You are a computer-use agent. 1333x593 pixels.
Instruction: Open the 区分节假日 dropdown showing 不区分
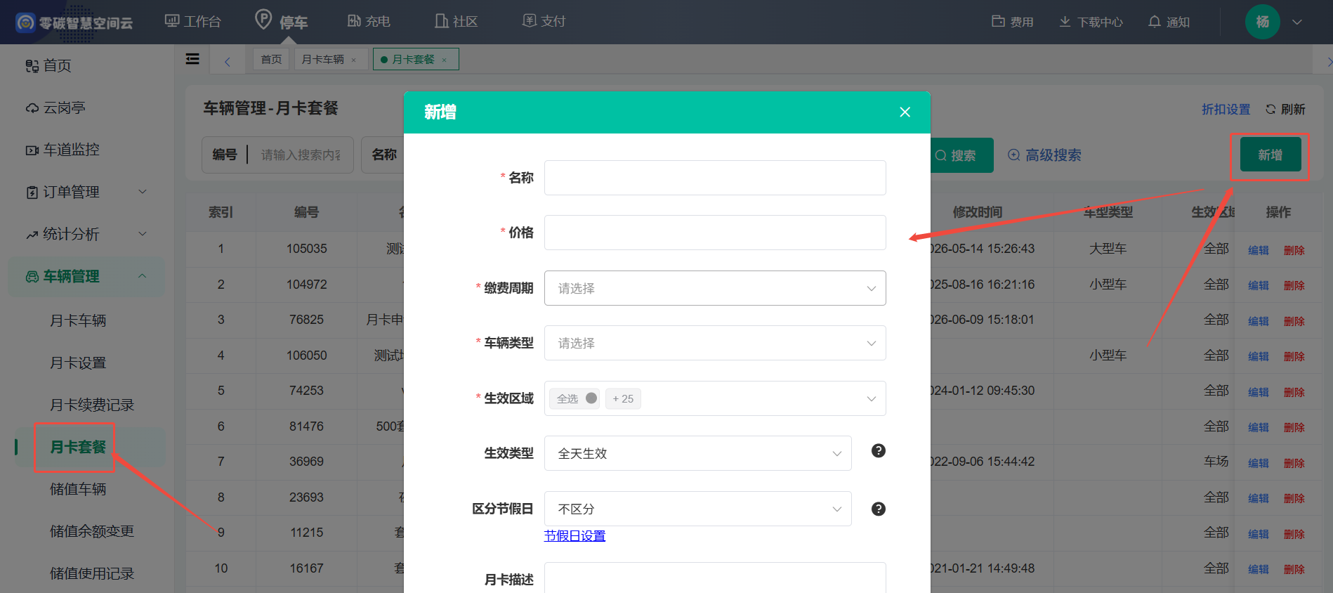[697, 509]
